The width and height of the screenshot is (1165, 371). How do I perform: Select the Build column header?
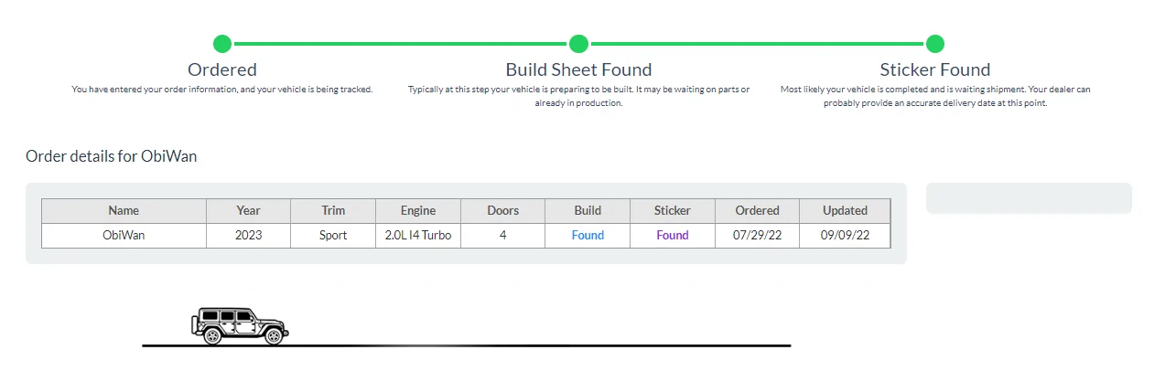pyautogui.click(x=588, y=210)
